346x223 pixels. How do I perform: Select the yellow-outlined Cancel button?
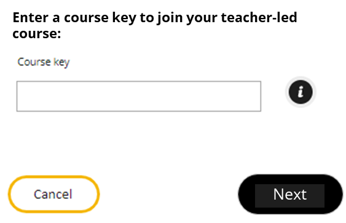[x=53, y=194]
